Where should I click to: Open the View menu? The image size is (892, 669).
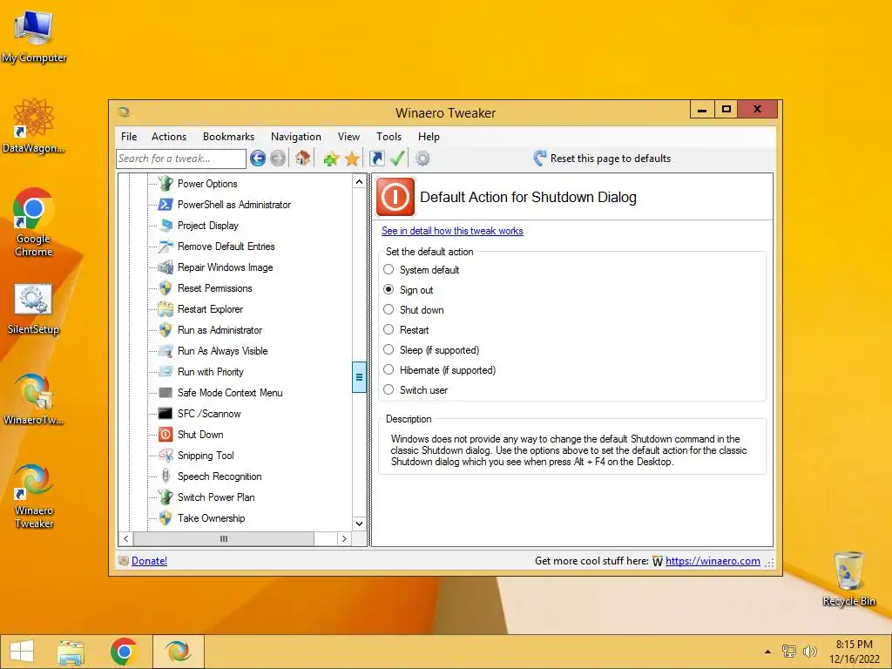pyautogui.click(x=348, y=137)
